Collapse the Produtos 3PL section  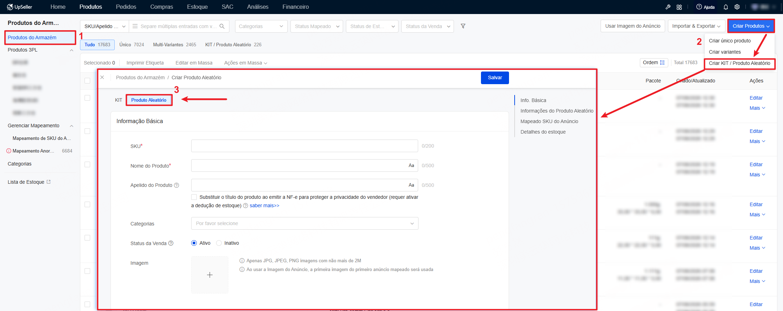tap(72, 50)
